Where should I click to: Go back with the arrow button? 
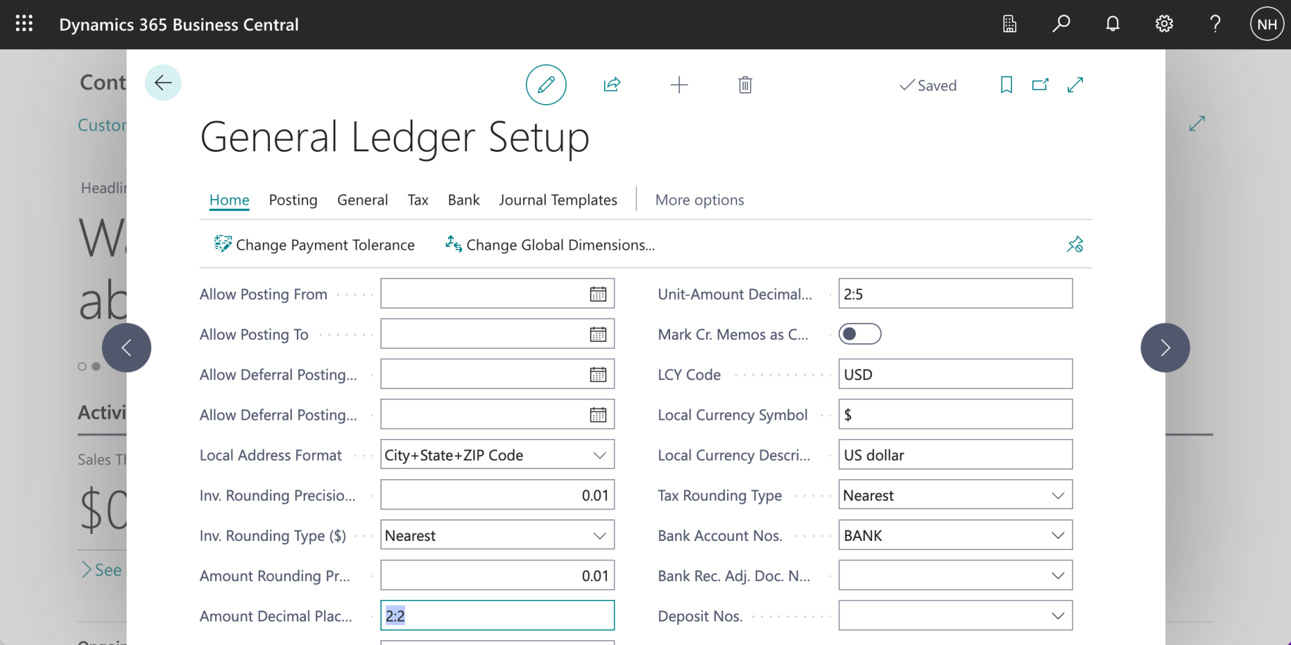(163, 83)
